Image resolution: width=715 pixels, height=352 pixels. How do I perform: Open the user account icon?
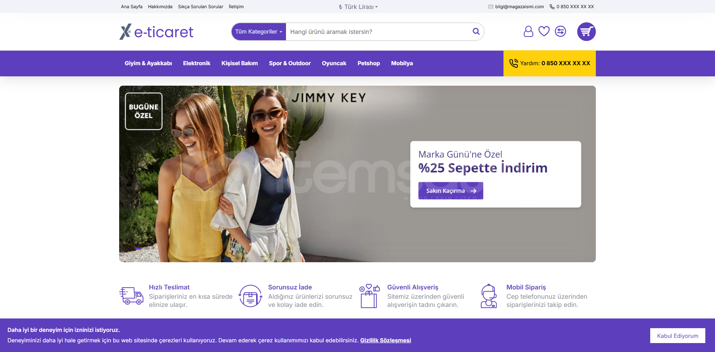pos(528,31)
